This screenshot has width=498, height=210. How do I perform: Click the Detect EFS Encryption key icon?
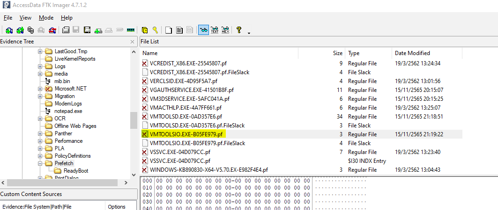click(155, 30)
